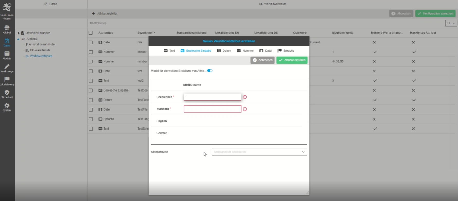Viewport: 458px width, 201px height.
Task: Select the Nummer attribute type tab
Action: (x=245, y=51)
